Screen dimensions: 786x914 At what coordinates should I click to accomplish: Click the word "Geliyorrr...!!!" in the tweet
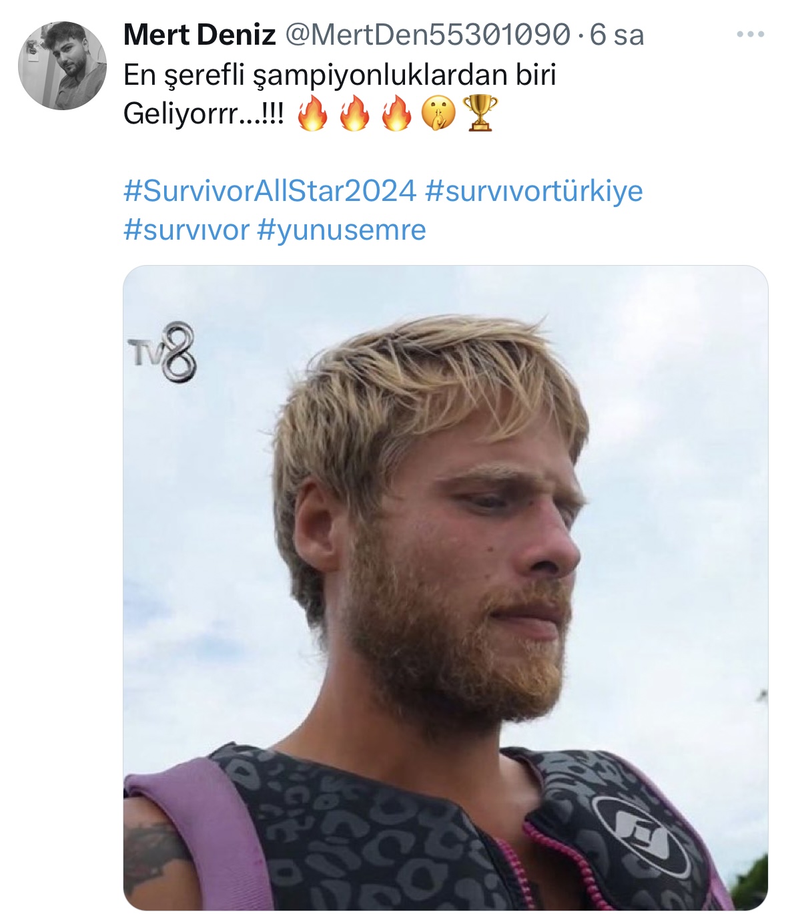(204, 114)
